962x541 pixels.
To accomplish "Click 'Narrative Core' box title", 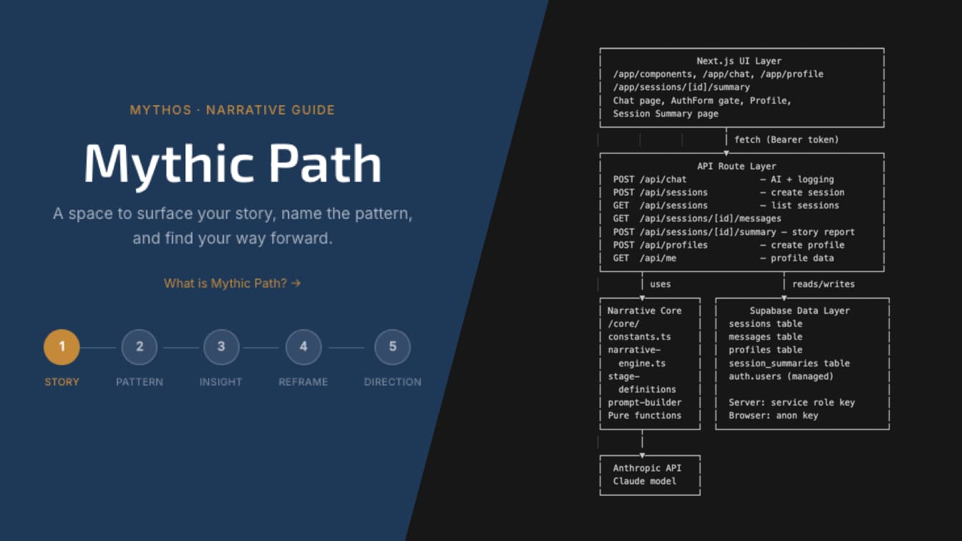I will point(644,311).
